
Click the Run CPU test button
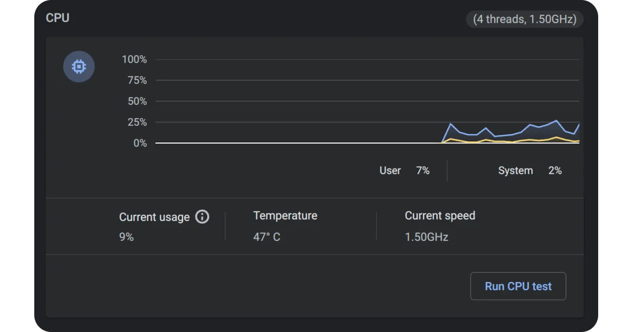pos(518,286)
